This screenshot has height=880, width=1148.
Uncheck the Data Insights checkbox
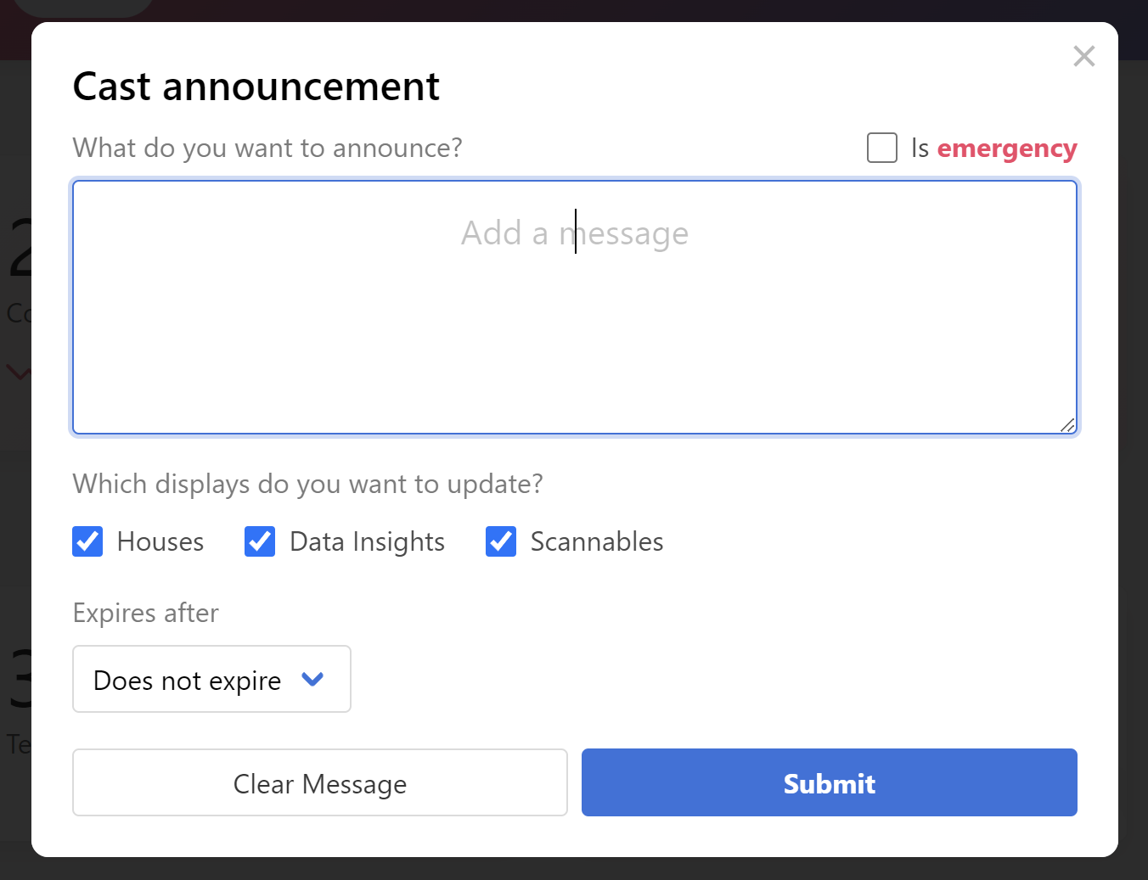[x=260, y=541]
